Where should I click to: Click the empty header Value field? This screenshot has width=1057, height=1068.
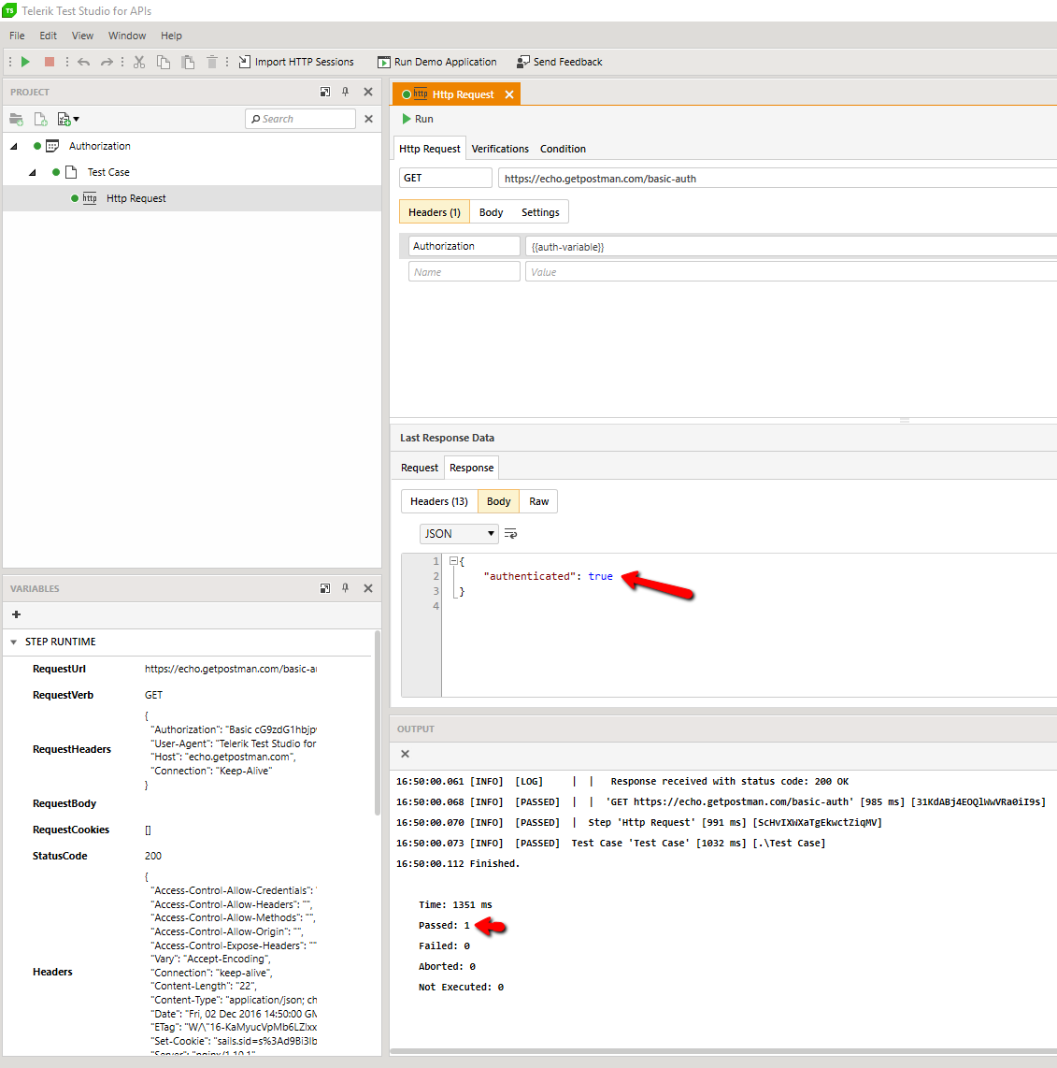click(791, 272)
